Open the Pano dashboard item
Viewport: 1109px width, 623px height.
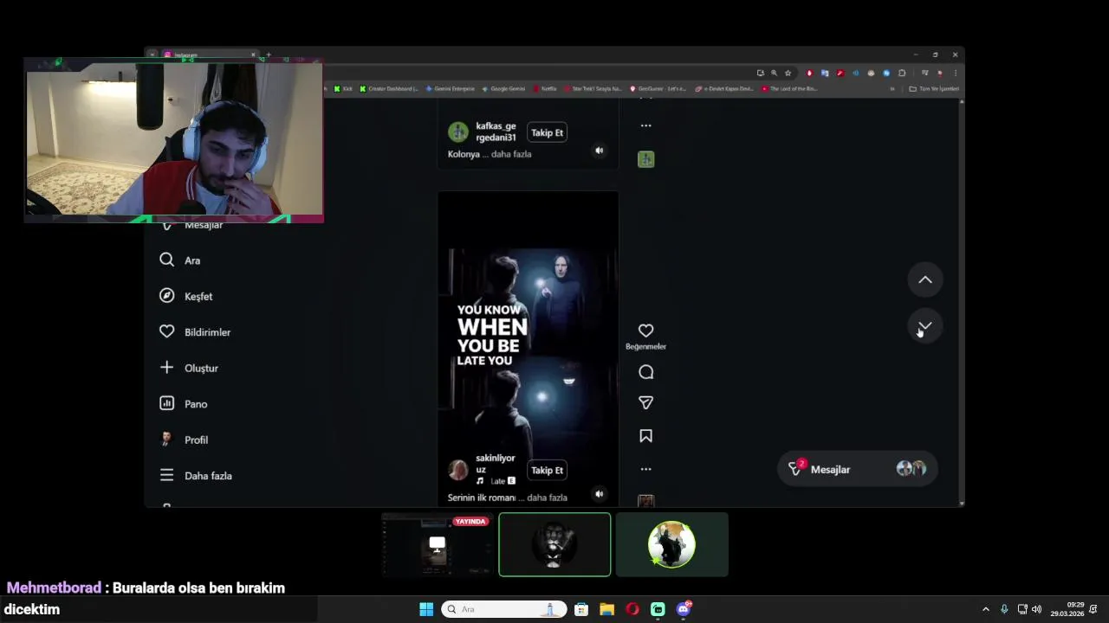(184, 404)
